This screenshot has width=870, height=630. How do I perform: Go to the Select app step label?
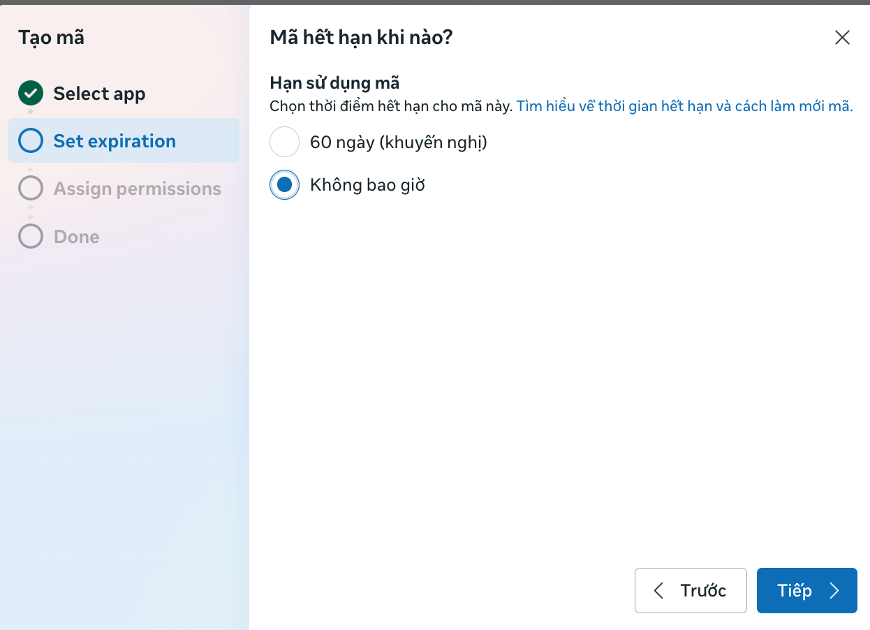click(x=99, y=94)
